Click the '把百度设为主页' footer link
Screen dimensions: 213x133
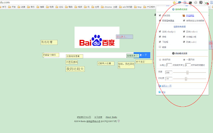pyautogui.click(x=84, y=117)
